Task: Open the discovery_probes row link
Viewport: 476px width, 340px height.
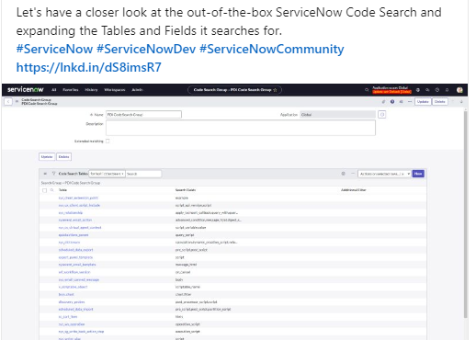Action: pyautogui.click(x=72, y=302)
